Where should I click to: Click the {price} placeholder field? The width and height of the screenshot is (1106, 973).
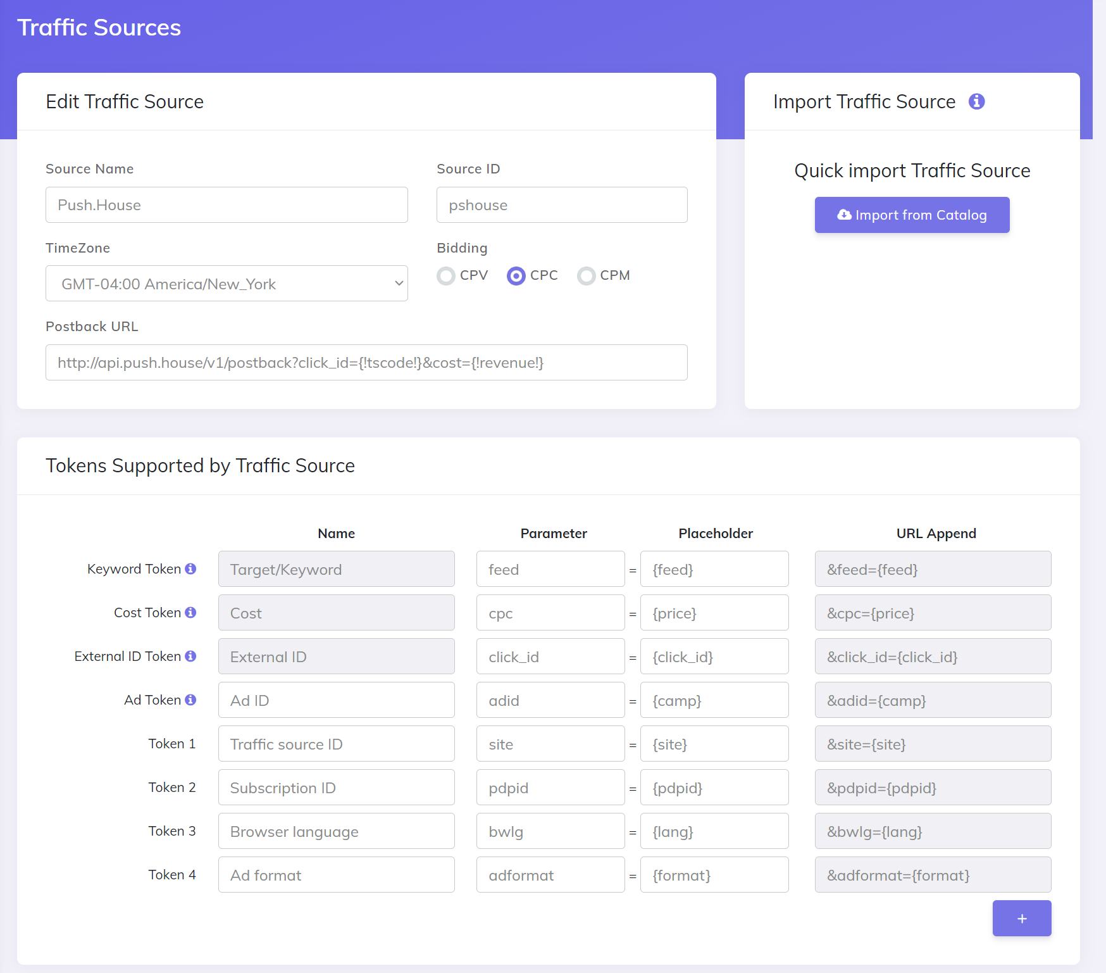click(714, 613)
